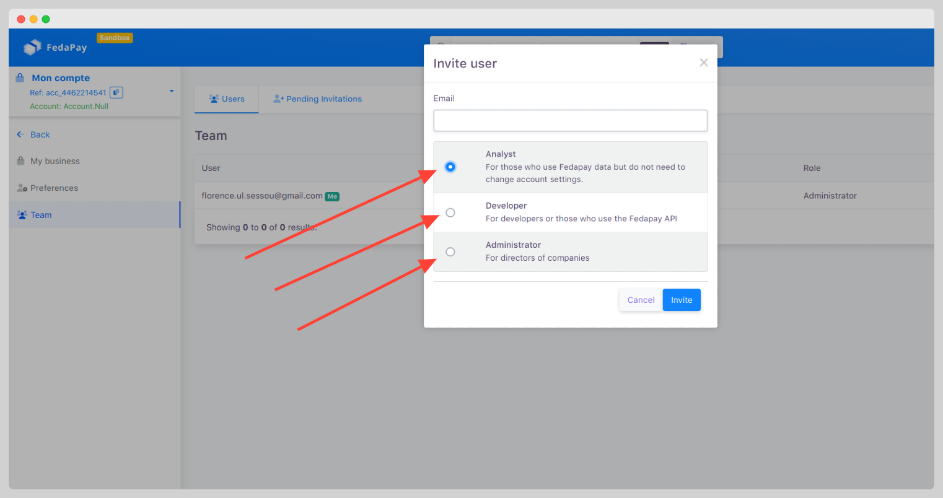
Task: Click the Role column header
Action: 812,168
